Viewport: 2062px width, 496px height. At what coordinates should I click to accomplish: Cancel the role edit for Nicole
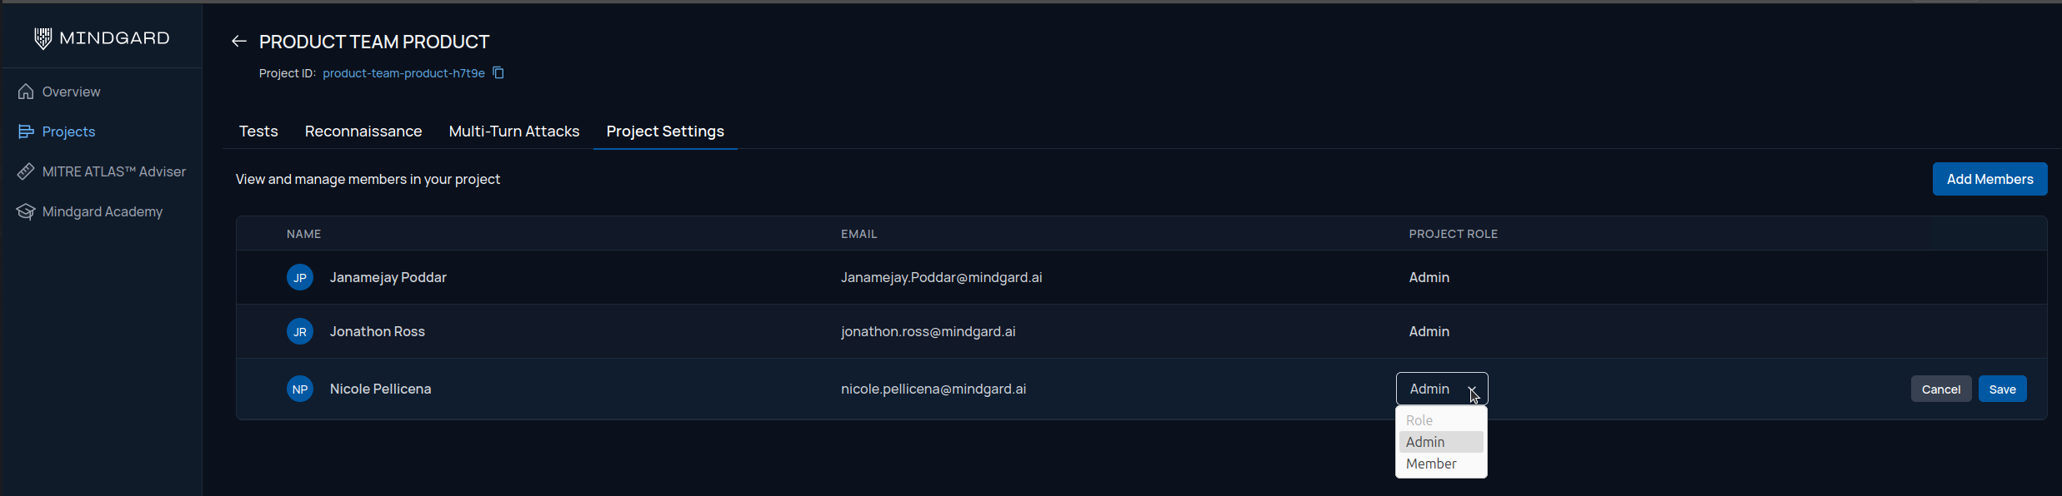(x=1941, y=389)
